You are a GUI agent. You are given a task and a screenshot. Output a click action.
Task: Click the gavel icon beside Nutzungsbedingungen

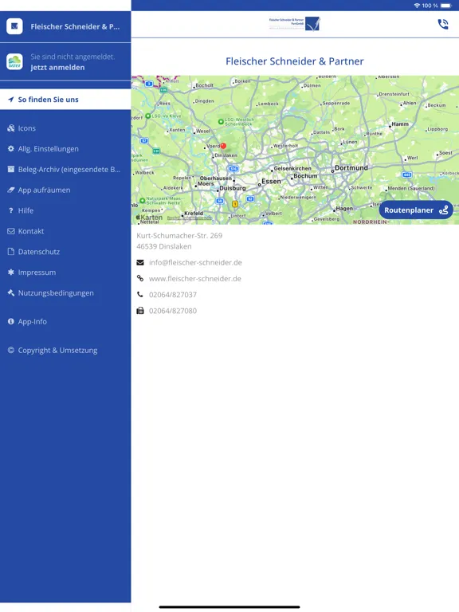pos(11,292)
